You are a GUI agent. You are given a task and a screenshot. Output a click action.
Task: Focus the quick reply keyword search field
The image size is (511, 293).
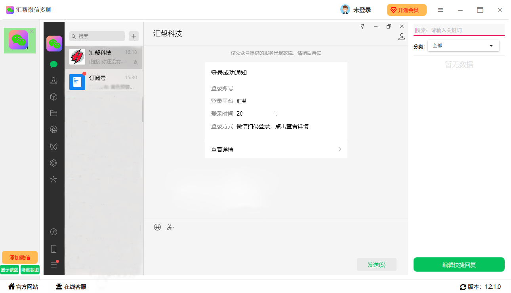click(459, 30)
